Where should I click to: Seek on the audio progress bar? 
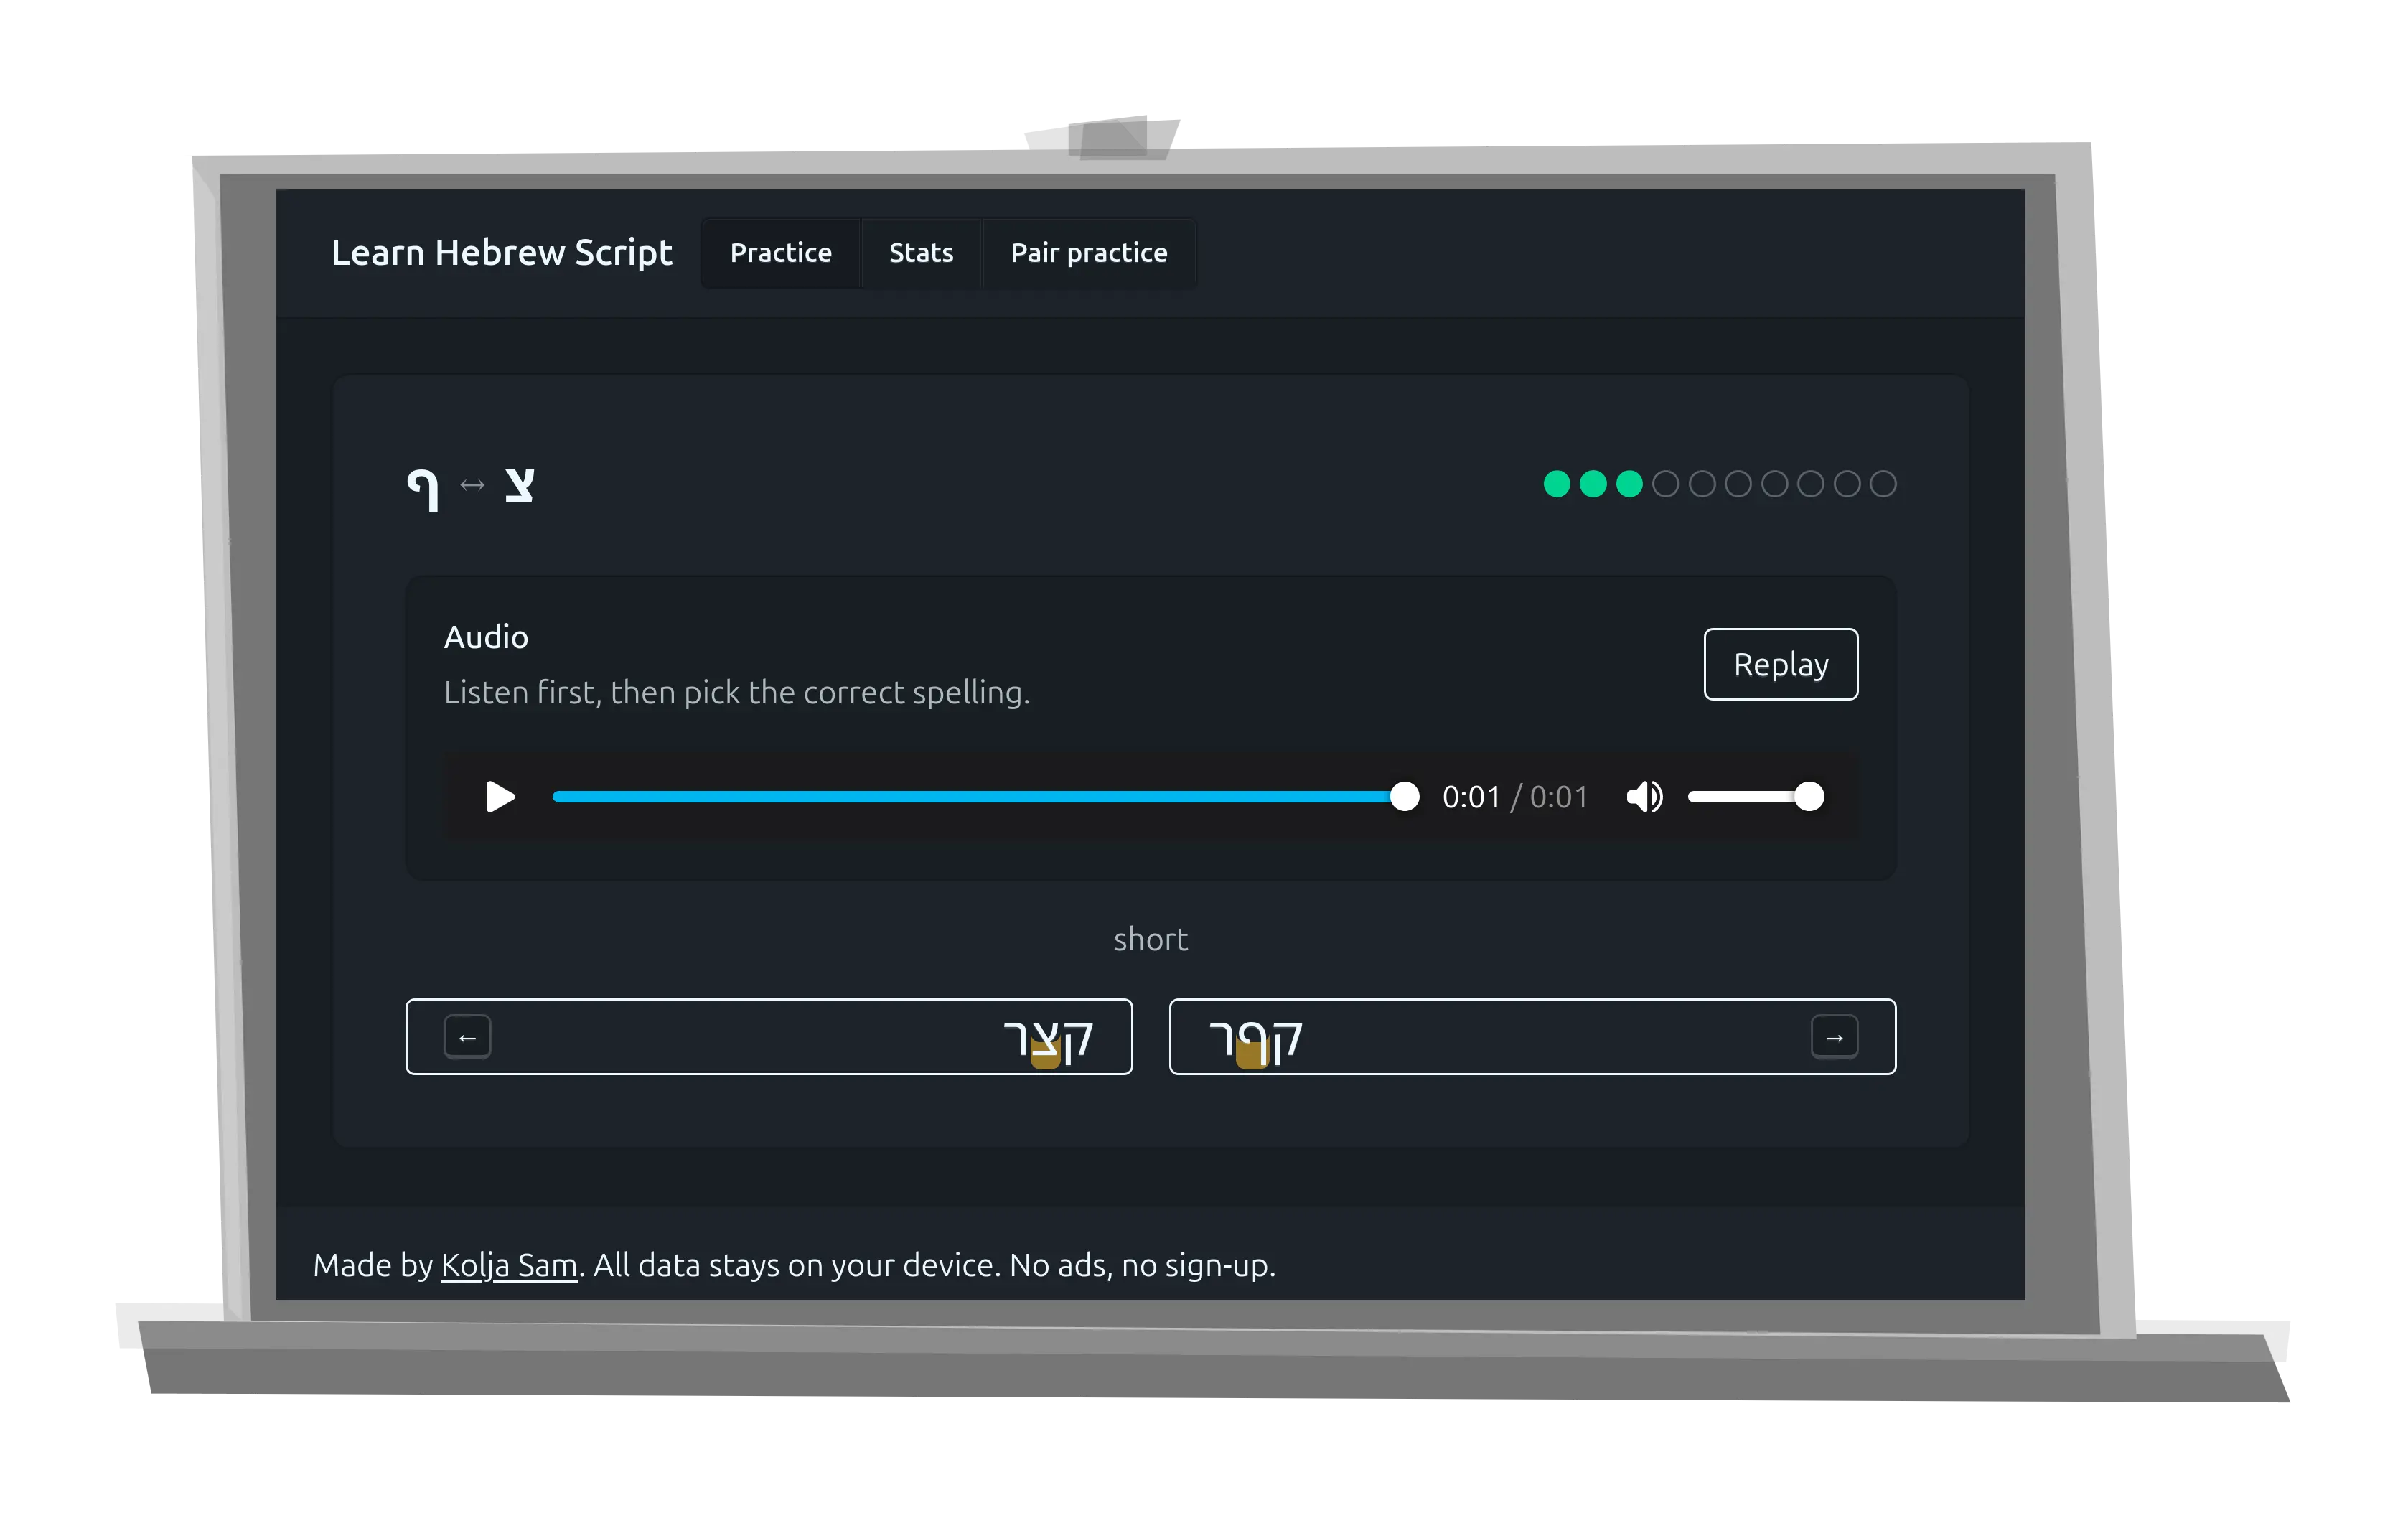pyautogui.click(x=985, y=797)
